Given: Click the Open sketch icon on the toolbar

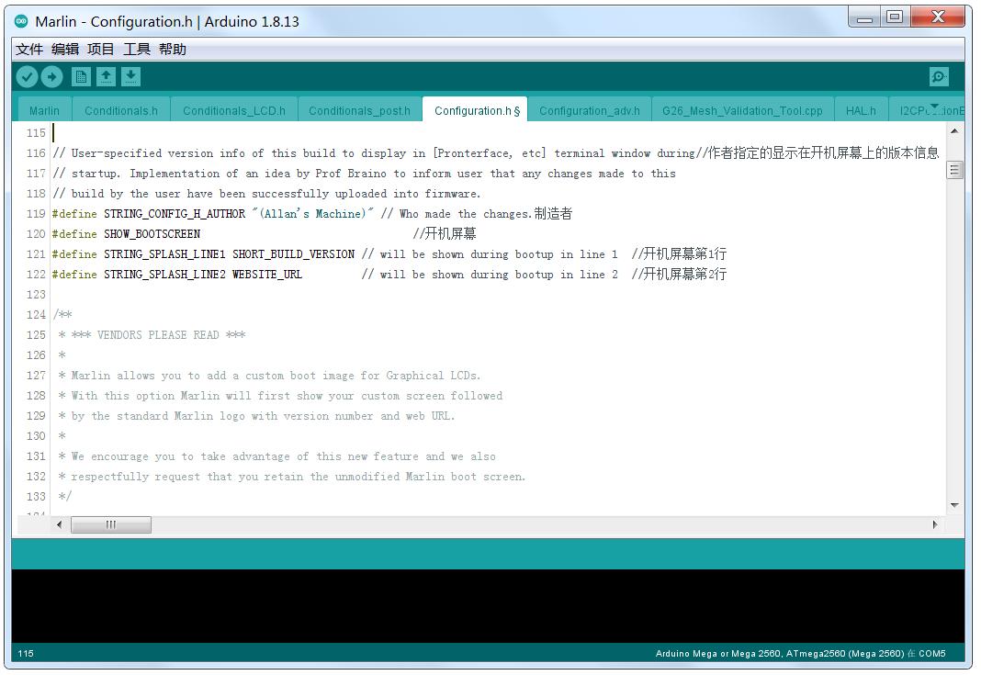Looking at the screenshot, I should [x=106, y=77].
